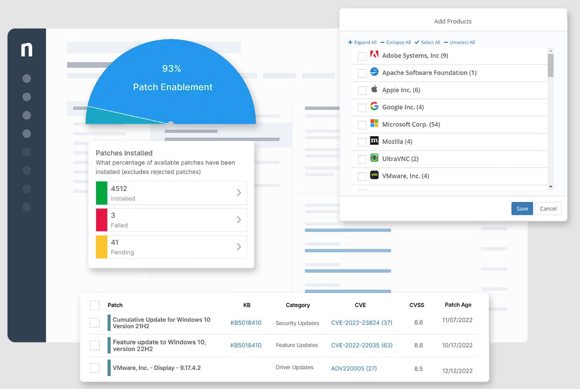
Task: Click the Apache Software Foundation feather icon
Action: 374,72
